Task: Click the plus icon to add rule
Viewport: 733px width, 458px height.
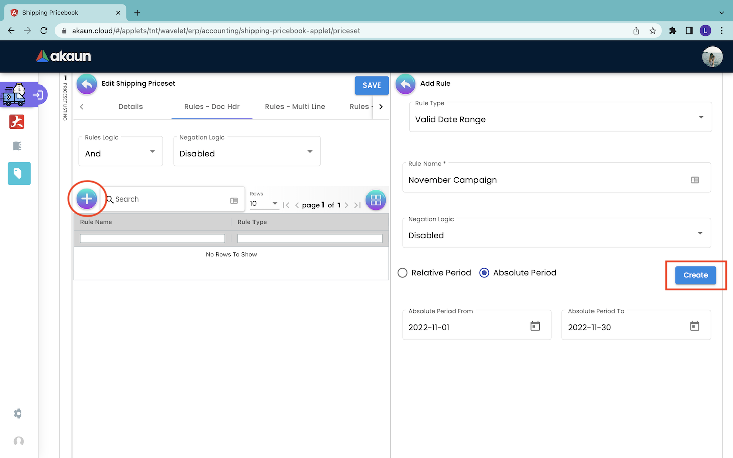Action: (x=87, y=199)
